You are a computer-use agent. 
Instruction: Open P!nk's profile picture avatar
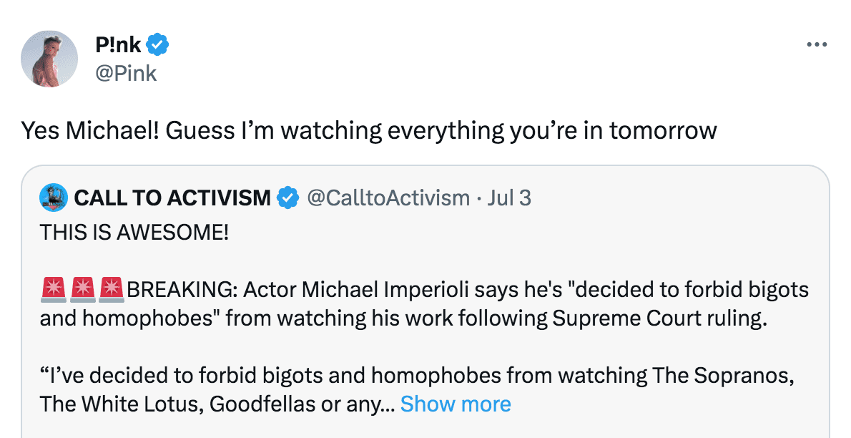(49, 59)
